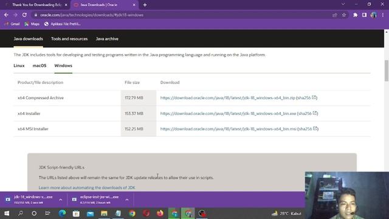
Task: Launch Microsoft Edge from taskbar
Action: (x=62, y=214)
